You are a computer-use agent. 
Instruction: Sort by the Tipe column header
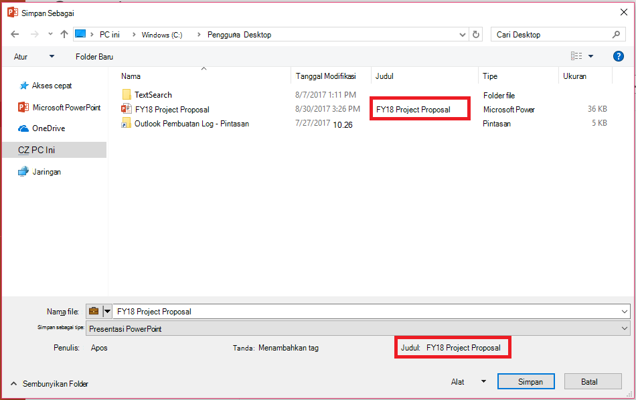tap(490, 76)
